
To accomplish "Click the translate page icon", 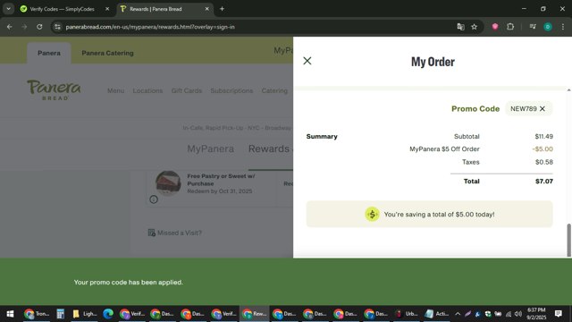I will pos(460,27).
